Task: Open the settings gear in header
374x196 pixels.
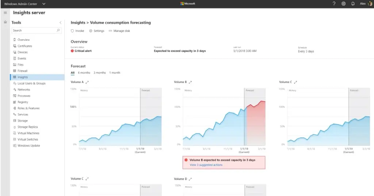Action: click(x=343, y=4)
